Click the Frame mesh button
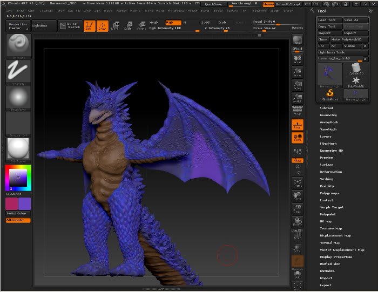Screen dimensions: 378x292 (298, 183)
